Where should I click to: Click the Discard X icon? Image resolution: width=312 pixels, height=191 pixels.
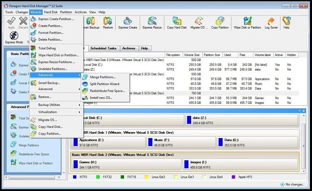(23, 21)
